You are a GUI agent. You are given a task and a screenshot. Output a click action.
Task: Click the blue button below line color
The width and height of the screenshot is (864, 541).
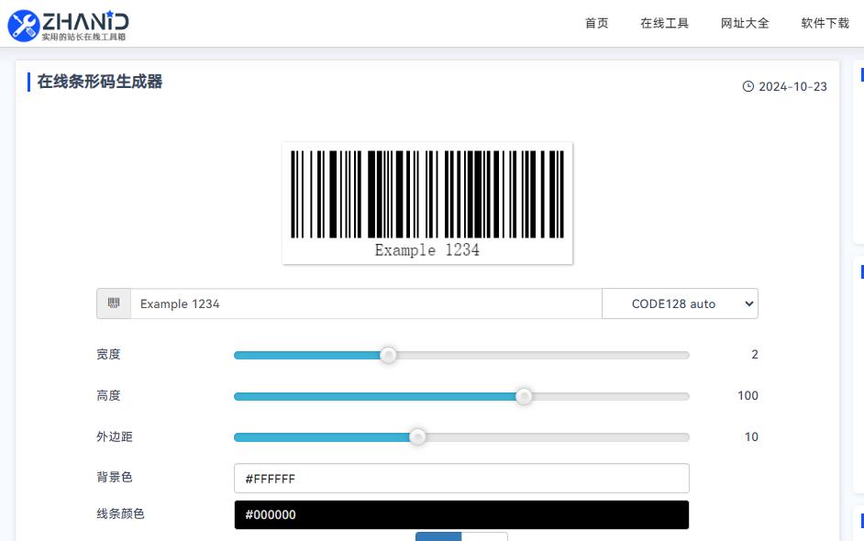[x=438, y=536]
